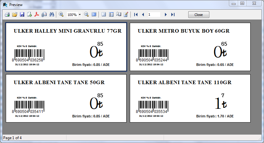Click "KDV % 8 Dahildir." on the 50GR label
Viewport: 264px width, 143px height.
tap(27, 98)
